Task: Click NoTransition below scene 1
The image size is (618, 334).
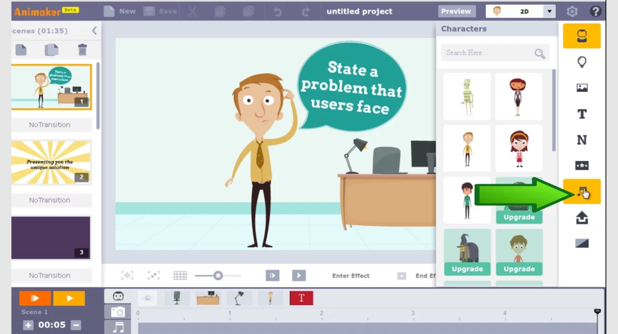Action: 50,125
